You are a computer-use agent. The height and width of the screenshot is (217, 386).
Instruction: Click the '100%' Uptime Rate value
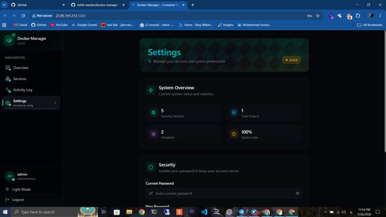coord(247,132)
